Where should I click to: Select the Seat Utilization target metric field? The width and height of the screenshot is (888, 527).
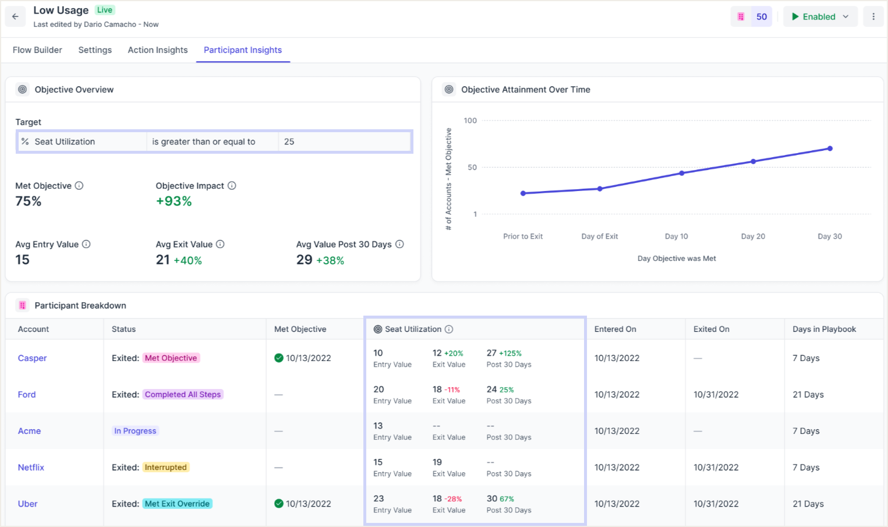click(x=82, y=142)
